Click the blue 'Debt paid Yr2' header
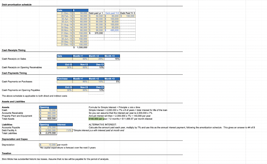This screenshot has height=164, width=267. click(112, 13)
